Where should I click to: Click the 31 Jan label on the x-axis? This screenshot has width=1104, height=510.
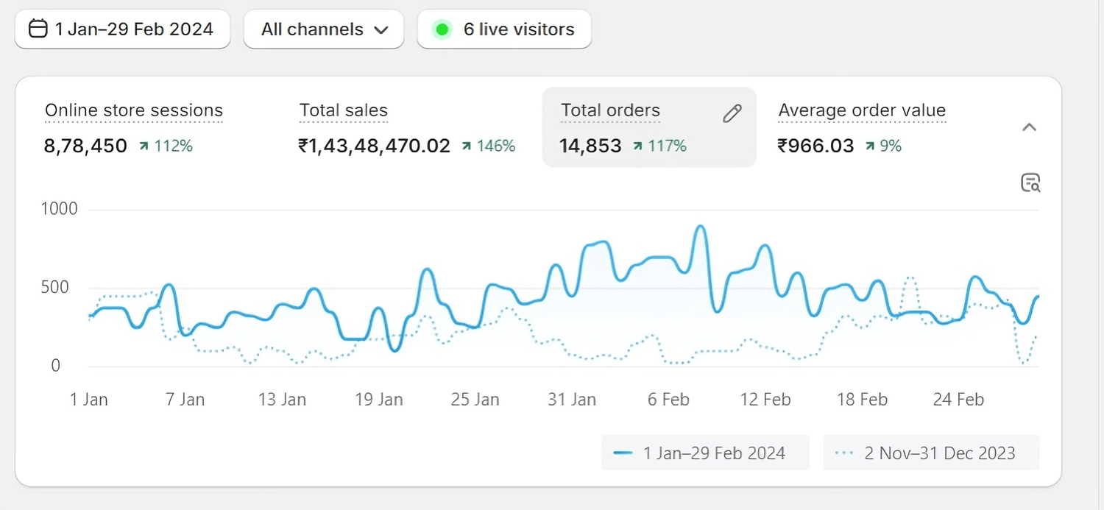click(x=572, y=400)
